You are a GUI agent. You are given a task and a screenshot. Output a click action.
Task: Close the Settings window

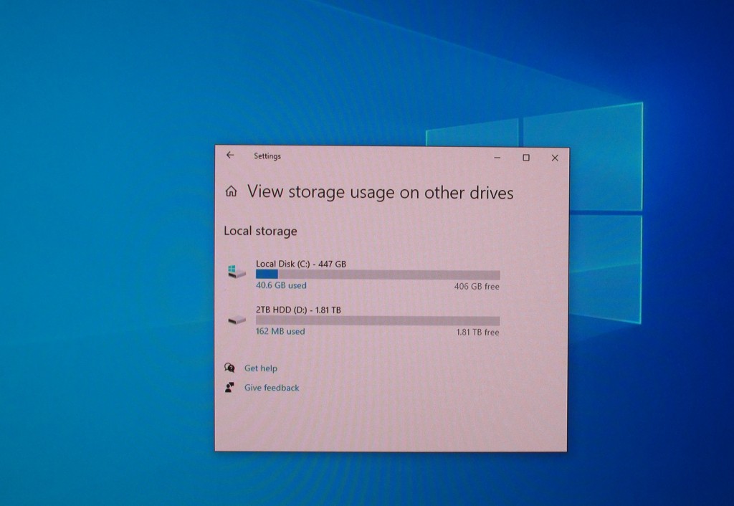click(x=555, y=158)
